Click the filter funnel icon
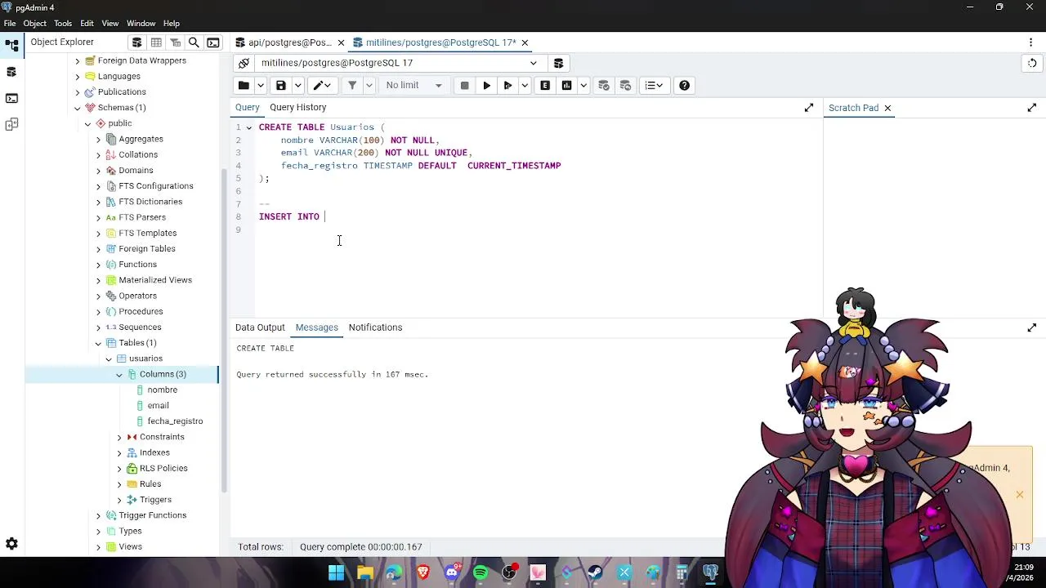 (x=352, y=86)
